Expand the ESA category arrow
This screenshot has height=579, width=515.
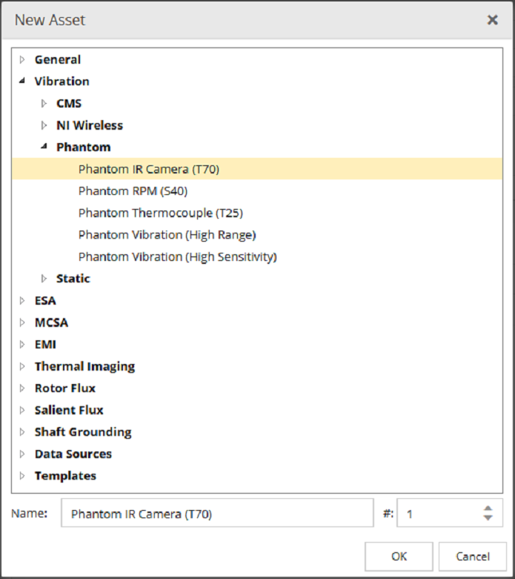(x=22, y=300)
